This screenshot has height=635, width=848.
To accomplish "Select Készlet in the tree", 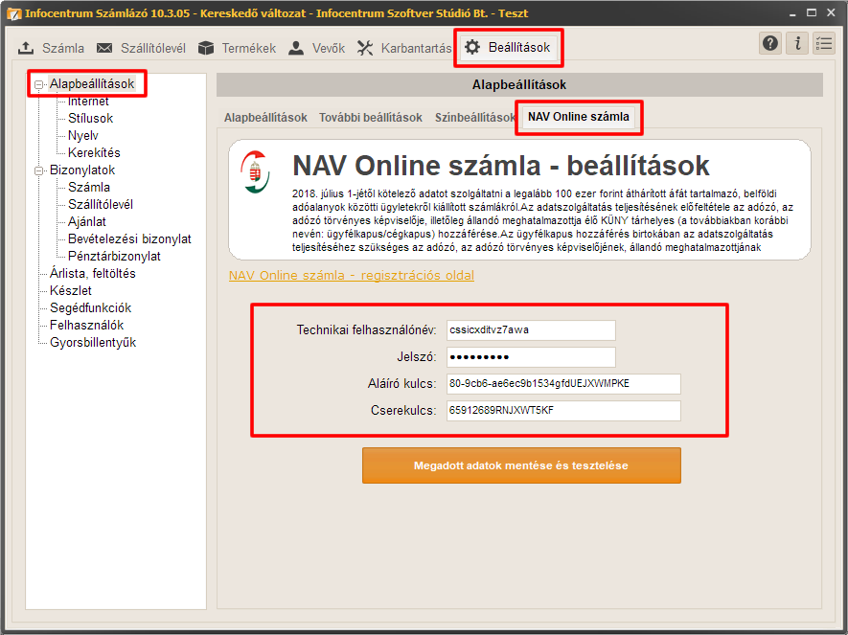I will click(71, 291).
